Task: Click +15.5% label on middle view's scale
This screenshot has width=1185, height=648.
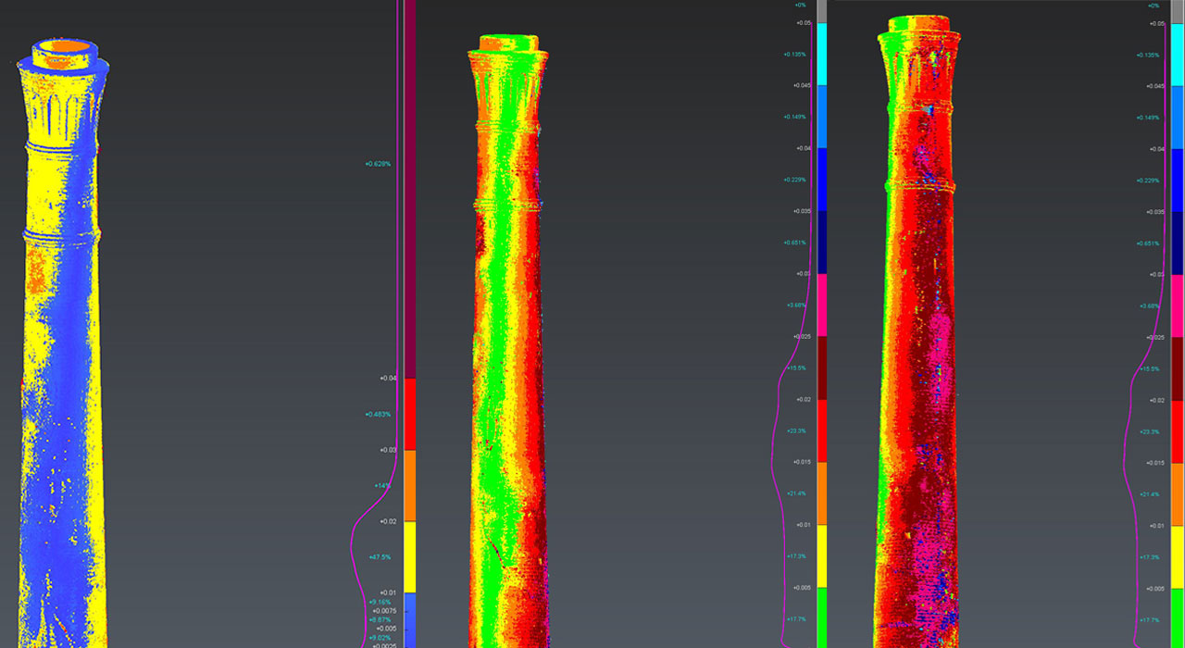Action: [x=796, y=368]
